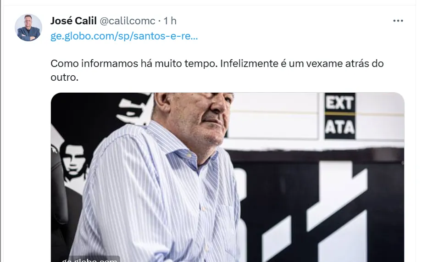This screenshot has height=262, width=433.
Task: Click the ge.globo.com domain label on card
Action: pyautogui.click(x=90, y=260)
